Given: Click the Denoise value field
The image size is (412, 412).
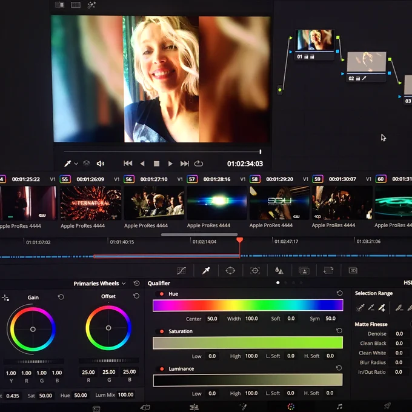Looking at the screenshot, I should tap(399, 333).
